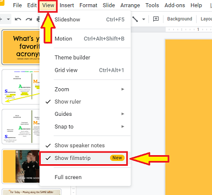Click the yellow slide canvas

point(189,117)
